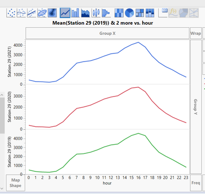Select the Mosaic plot icon

pyautogui.click(x=150, y=13)
